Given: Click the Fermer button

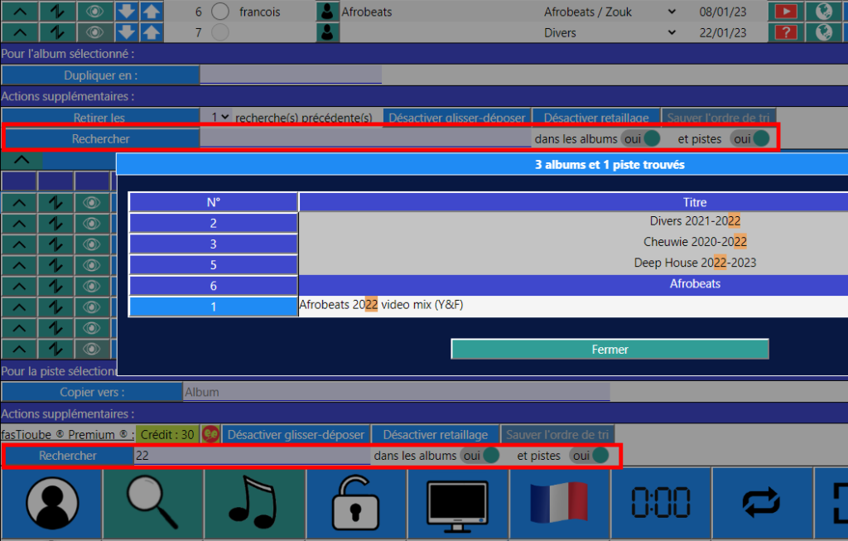Looking at the screenshot, I should point(609,350).
